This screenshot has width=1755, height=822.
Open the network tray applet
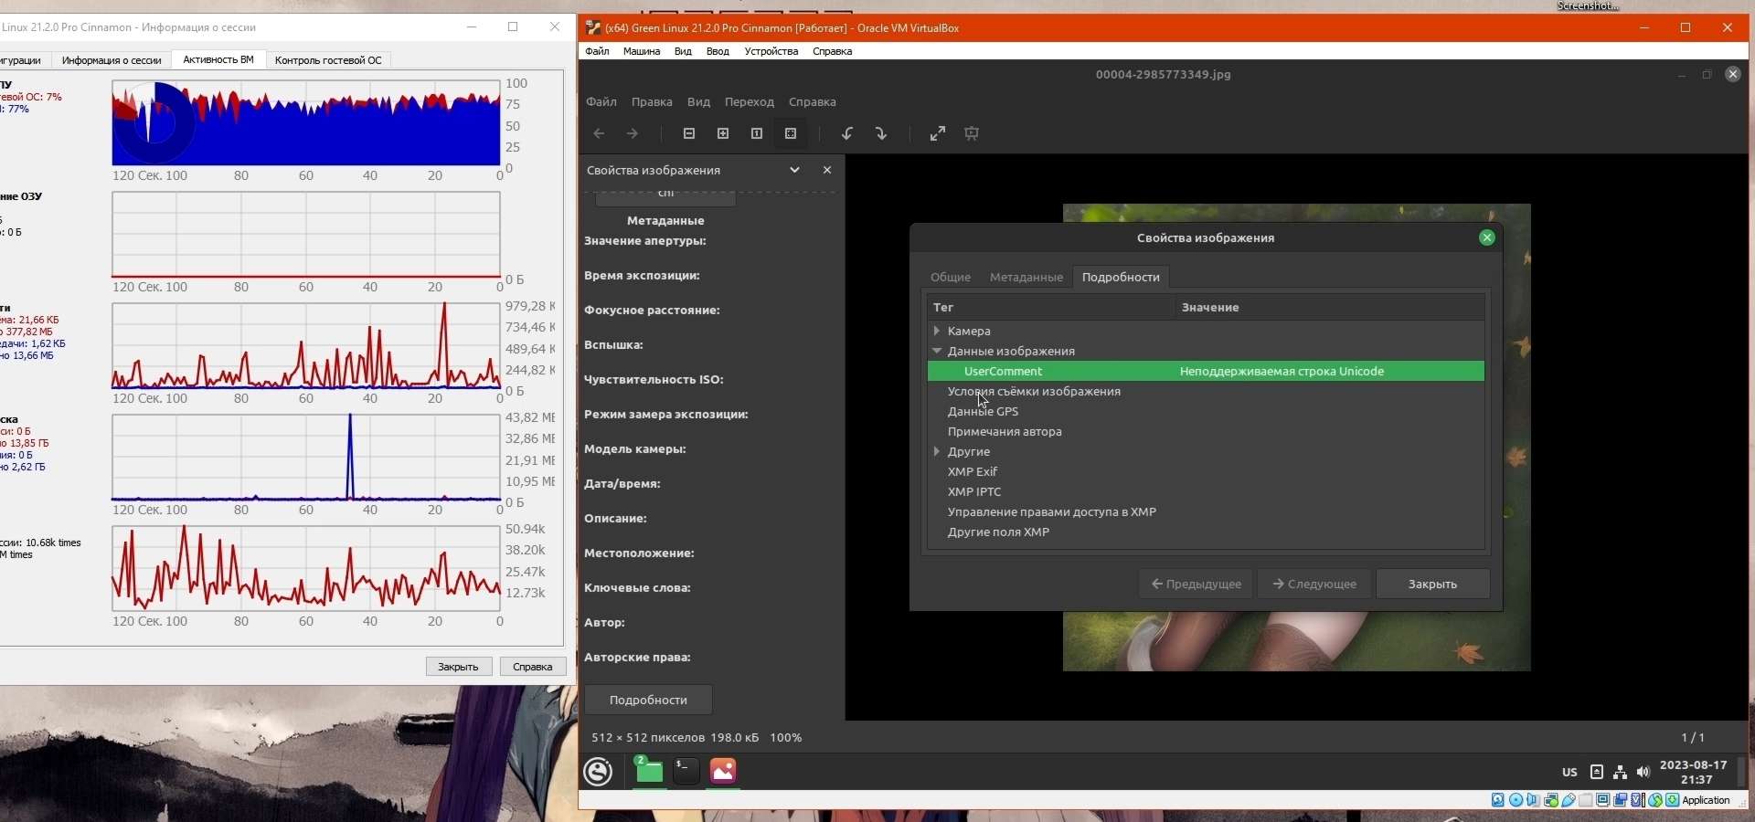1620,772
